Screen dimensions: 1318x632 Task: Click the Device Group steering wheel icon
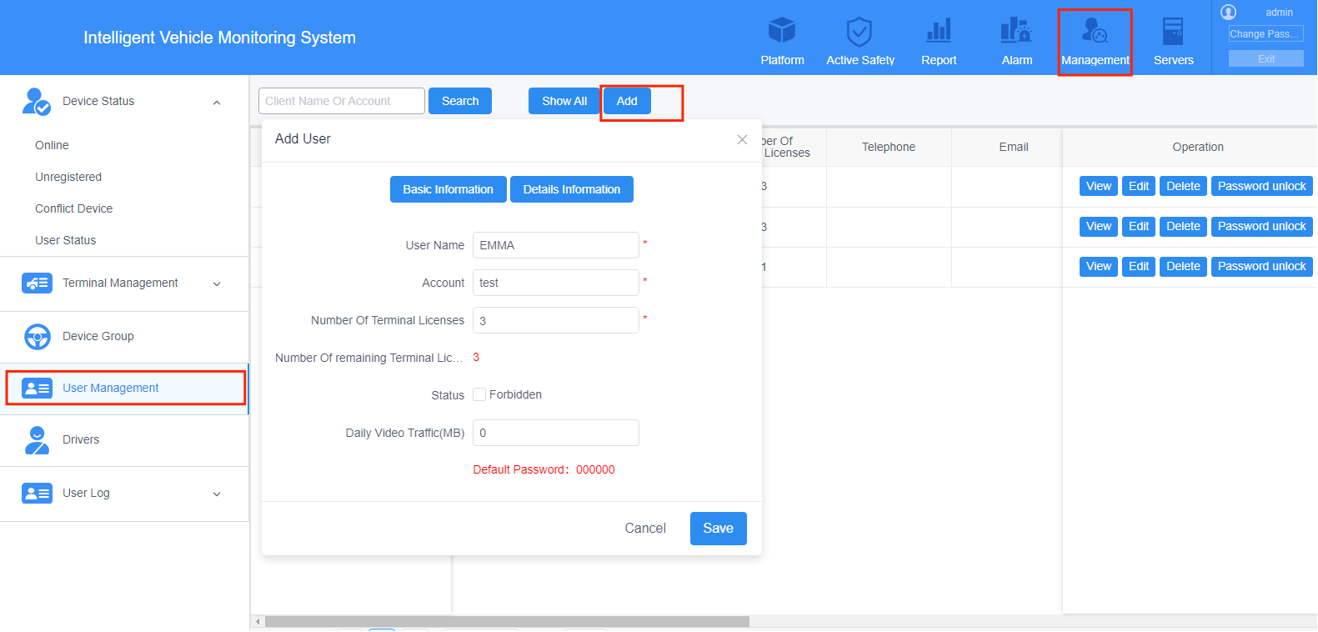point(37,336)
